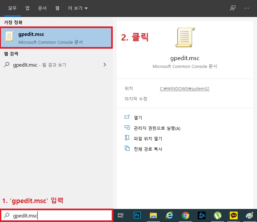Click the 파일 위치 열기 folder icon
Screen dimensions: 257x222
pos(127,138)
